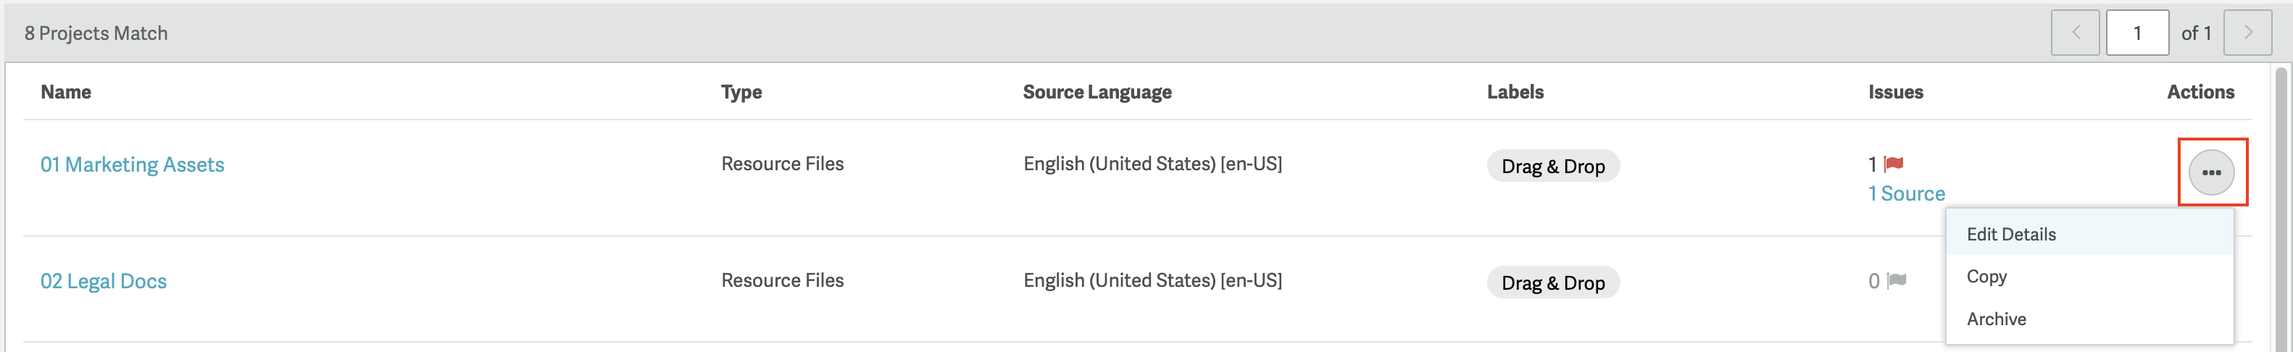Open the 02 Legal Docs project
2293x352 pixels.
103,281
